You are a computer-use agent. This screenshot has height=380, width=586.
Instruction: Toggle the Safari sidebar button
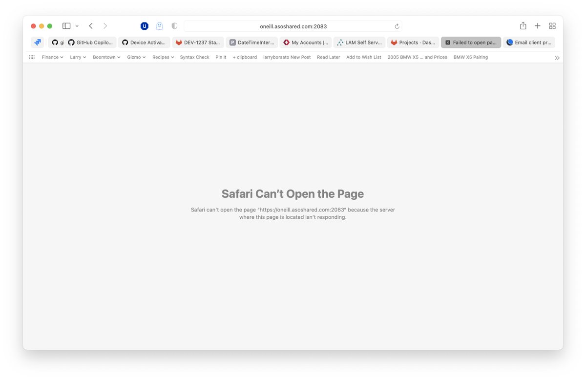point(66,26)
